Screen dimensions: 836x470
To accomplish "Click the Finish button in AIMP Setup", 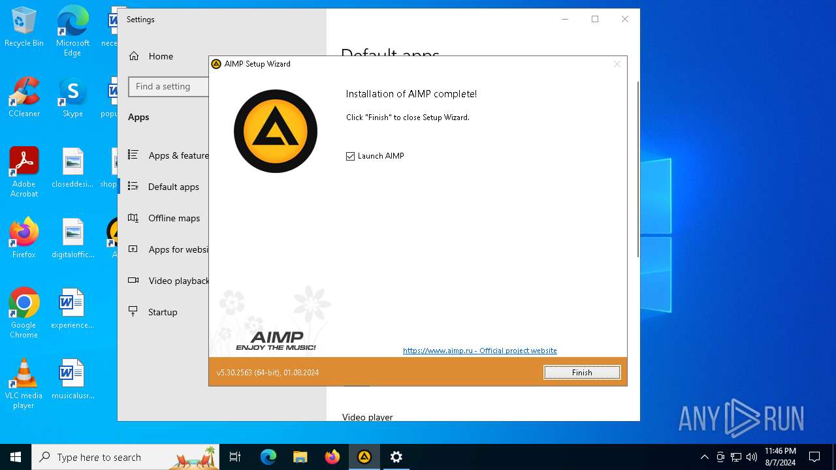I will coord(582,372).
